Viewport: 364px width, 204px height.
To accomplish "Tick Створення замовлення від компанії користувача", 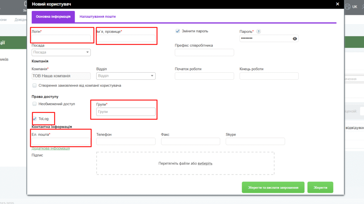I will [x=34, y=85].
